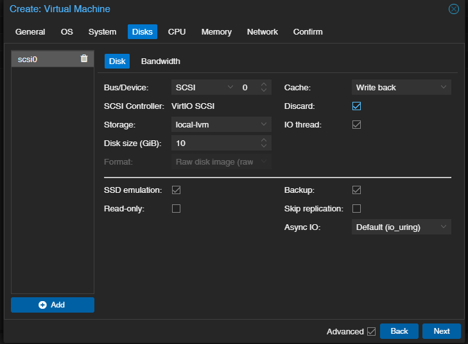The image size is (468, 344).
Task: Switch to the Bandwidth tab
Action: 160,61
